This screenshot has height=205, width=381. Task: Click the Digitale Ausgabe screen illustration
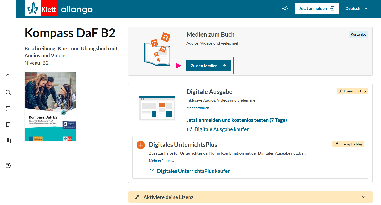point(157,108)
